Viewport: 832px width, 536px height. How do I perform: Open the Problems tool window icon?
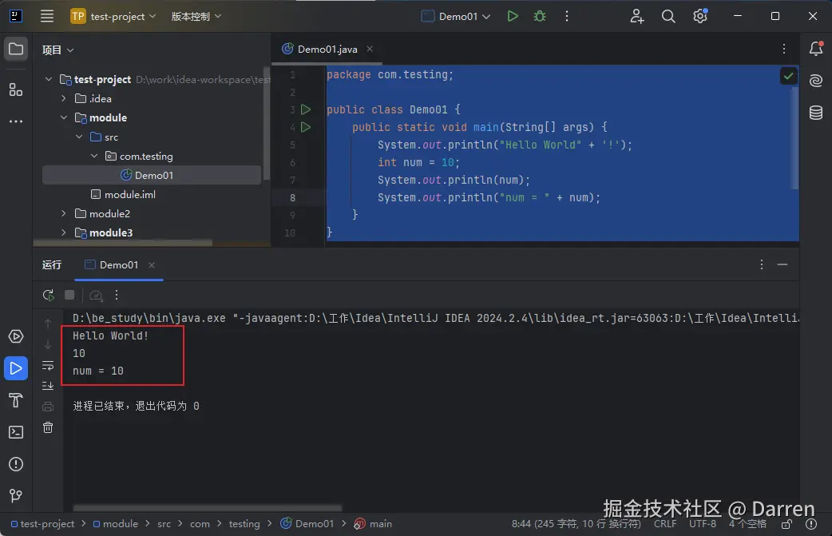click(16, 464)
